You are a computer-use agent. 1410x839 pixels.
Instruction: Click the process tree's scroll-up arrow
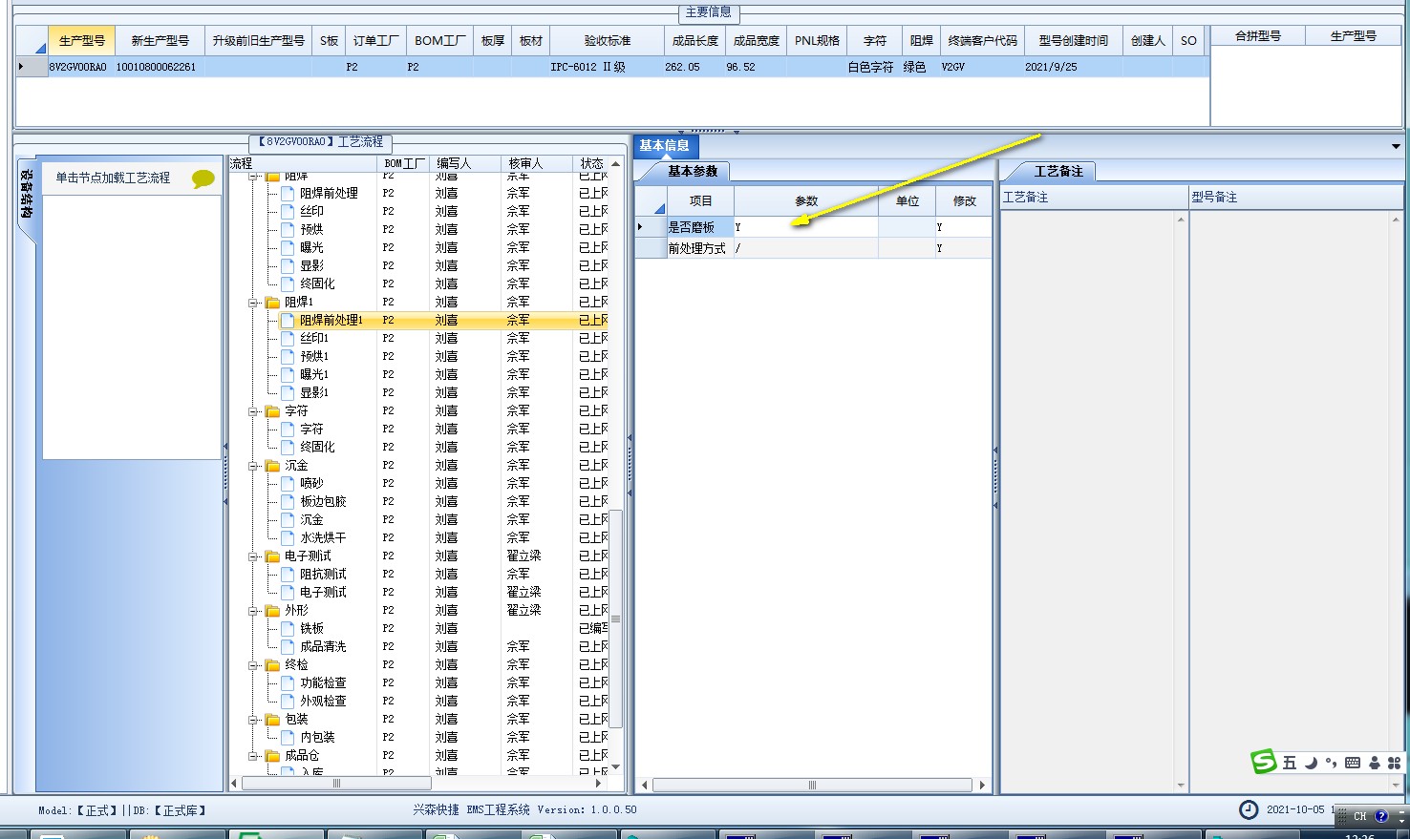pyautogui.click(x=616, y=164)
